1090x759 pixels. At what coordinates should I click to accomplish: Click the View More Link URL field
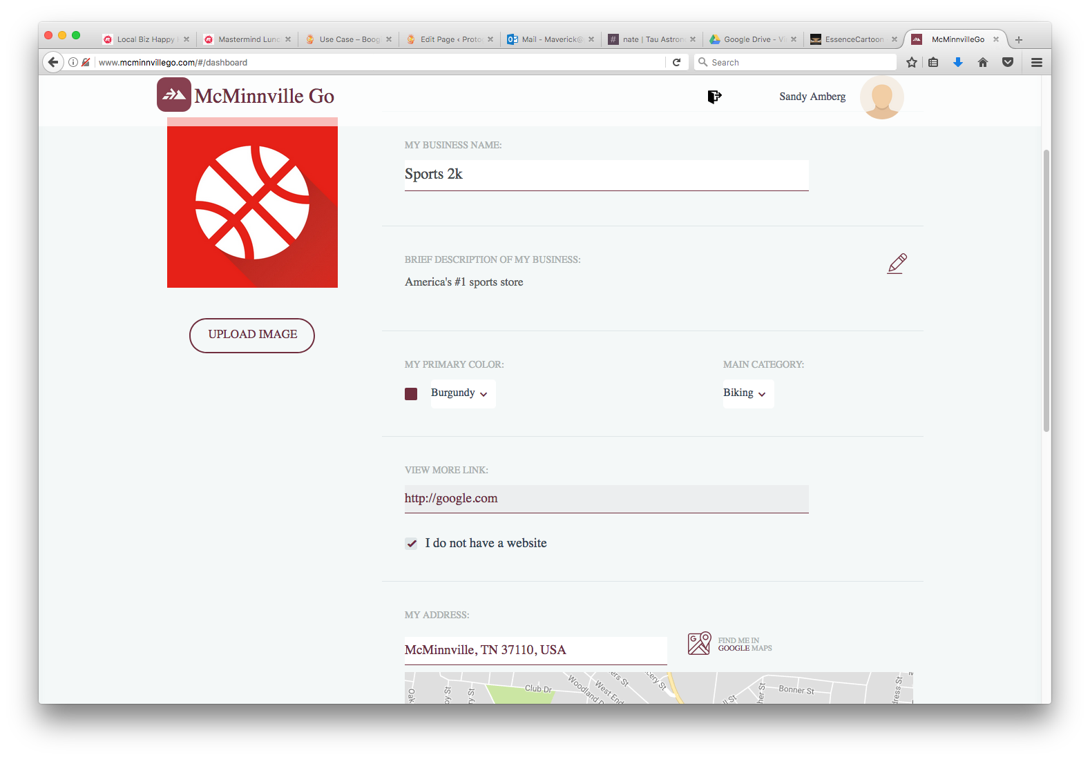[606, 498]
